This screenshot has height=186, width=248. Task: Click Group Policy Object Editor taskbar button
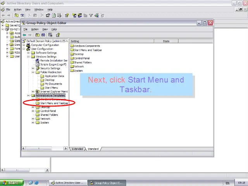pos(107,183)
